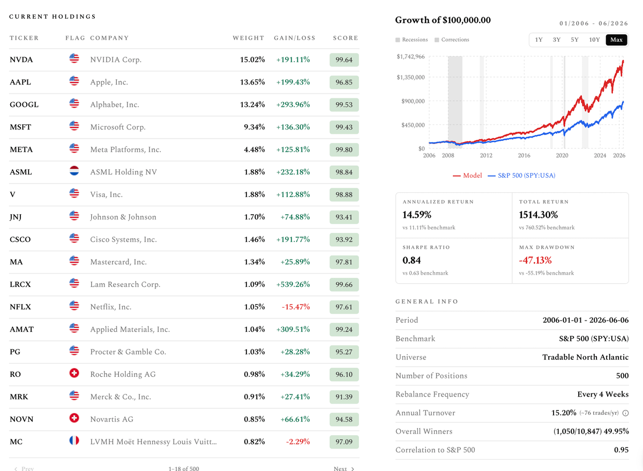
Task: Click the '1–18 of 500' page indicator
Action: tap(184, 469)
